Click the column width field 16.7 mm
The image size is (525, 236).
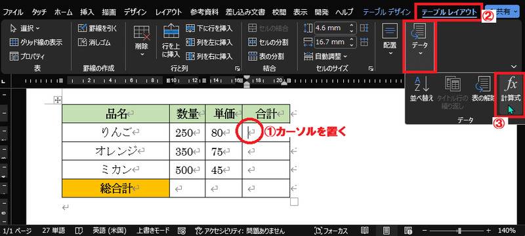(331, 42)
